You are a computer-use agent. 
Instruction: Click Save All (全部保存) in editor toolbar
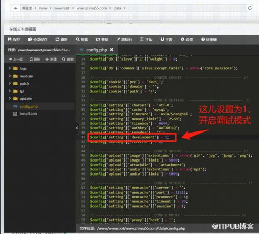38,40
